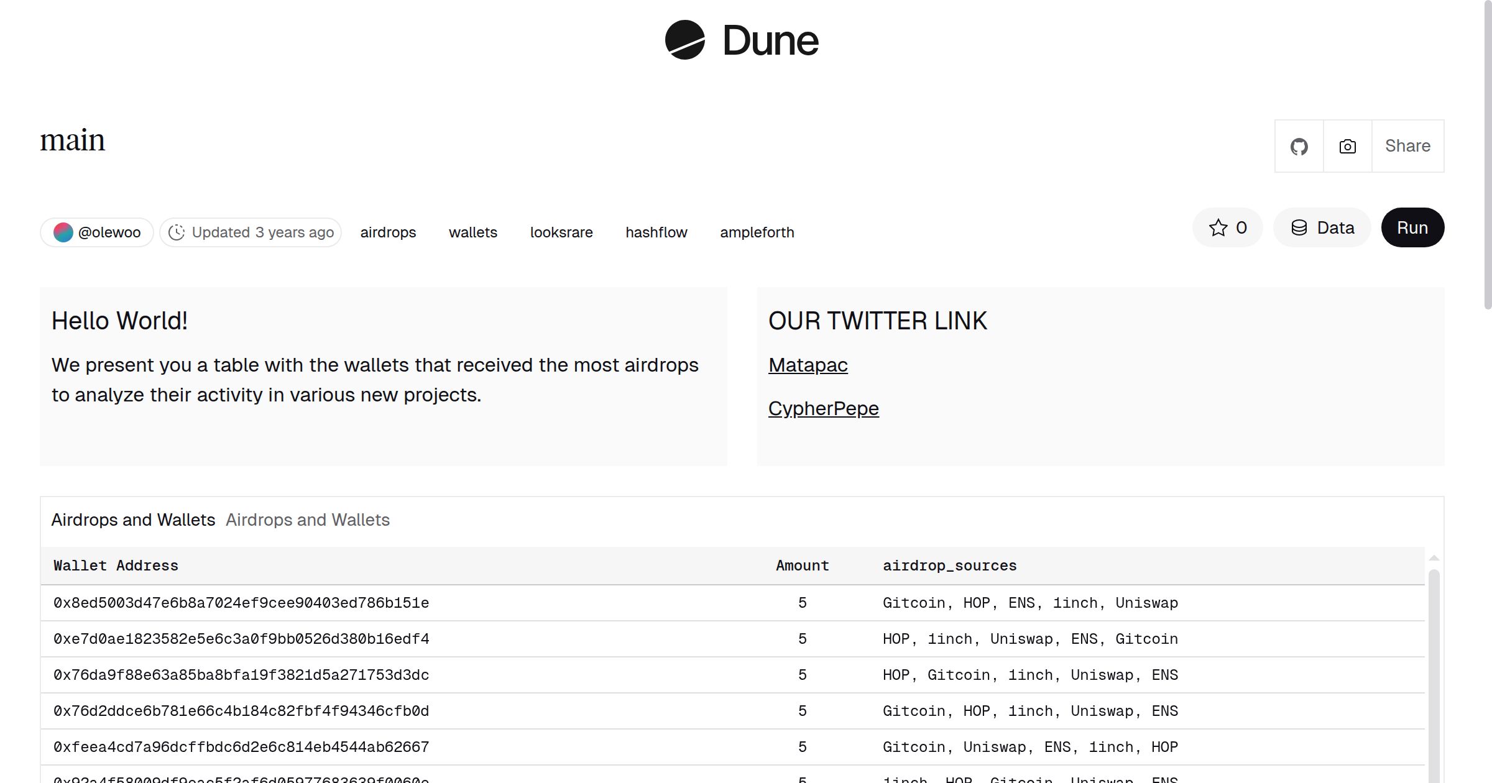Screen dimensions: 1492x783
Task: Sort the table by the Amount column
Action: click(802, 565)
